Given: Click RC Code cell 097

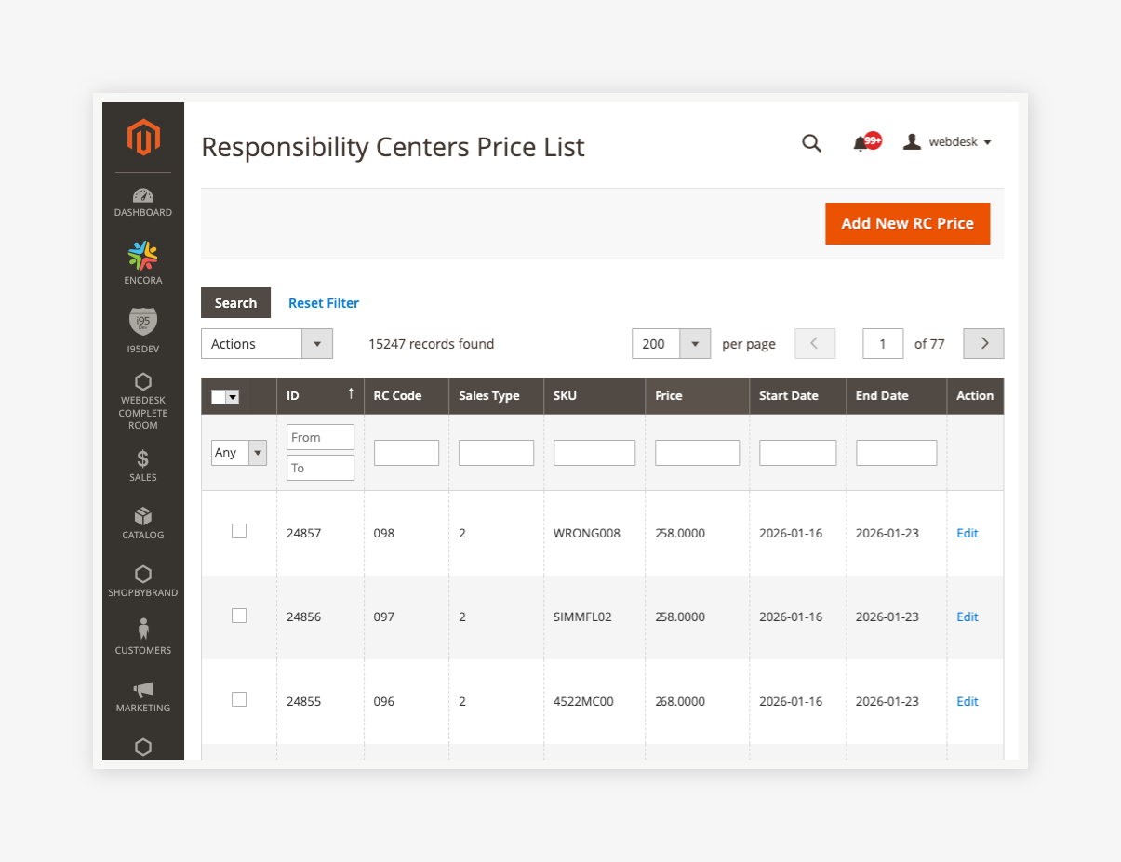Looking at the screenshot, I should pyautogui.click(x=383, y=617).
